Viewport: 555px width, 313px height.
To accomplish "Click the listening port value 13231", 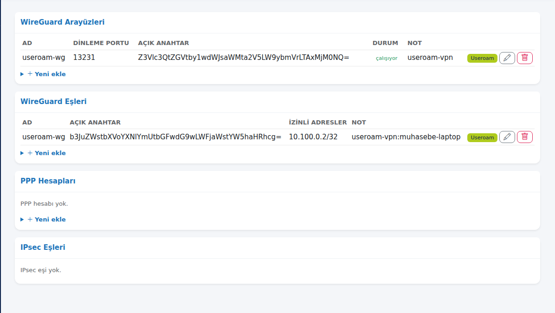I will [84, 58].
